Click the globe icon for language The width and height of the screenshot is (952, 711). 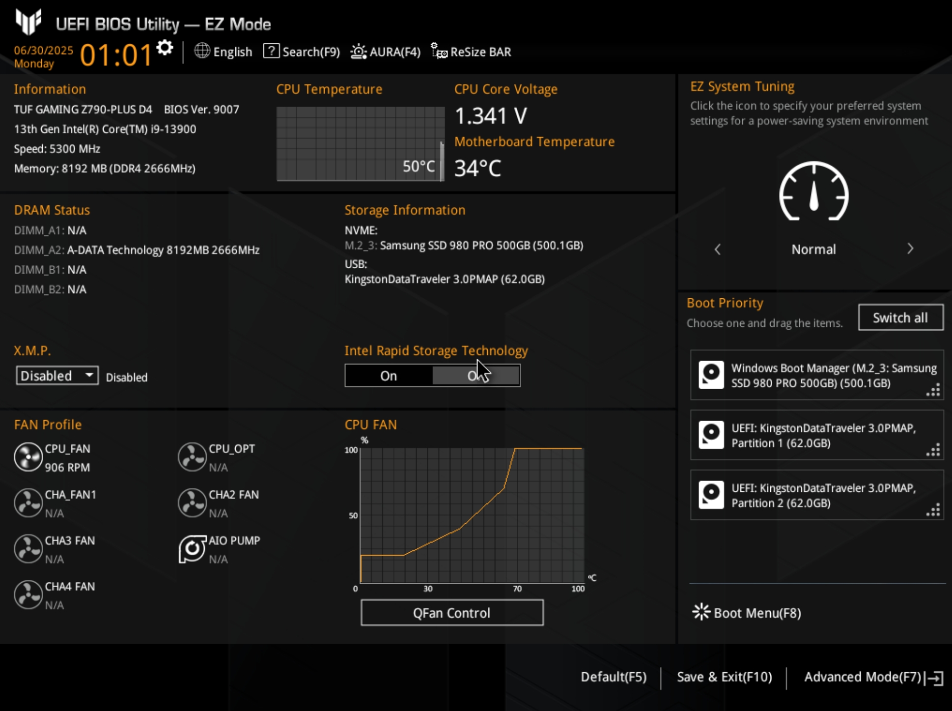tap(202, 51)
